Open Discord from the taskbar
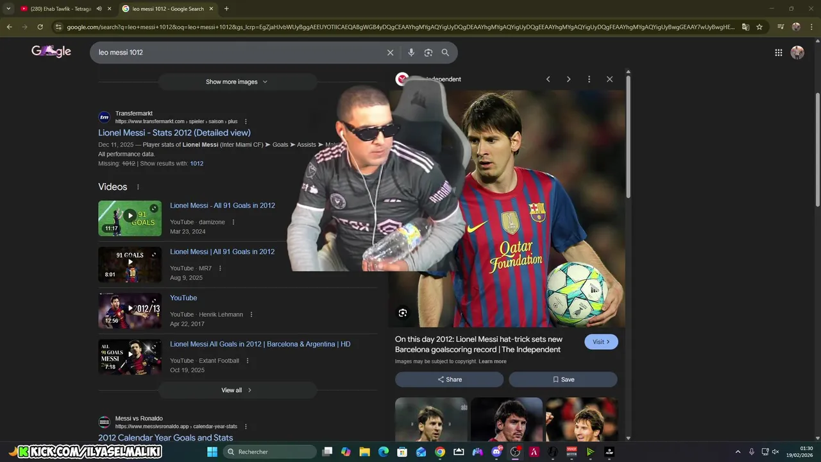Viewport: 821px width, 462px height. pyautogui.click(x=496, y=452)
